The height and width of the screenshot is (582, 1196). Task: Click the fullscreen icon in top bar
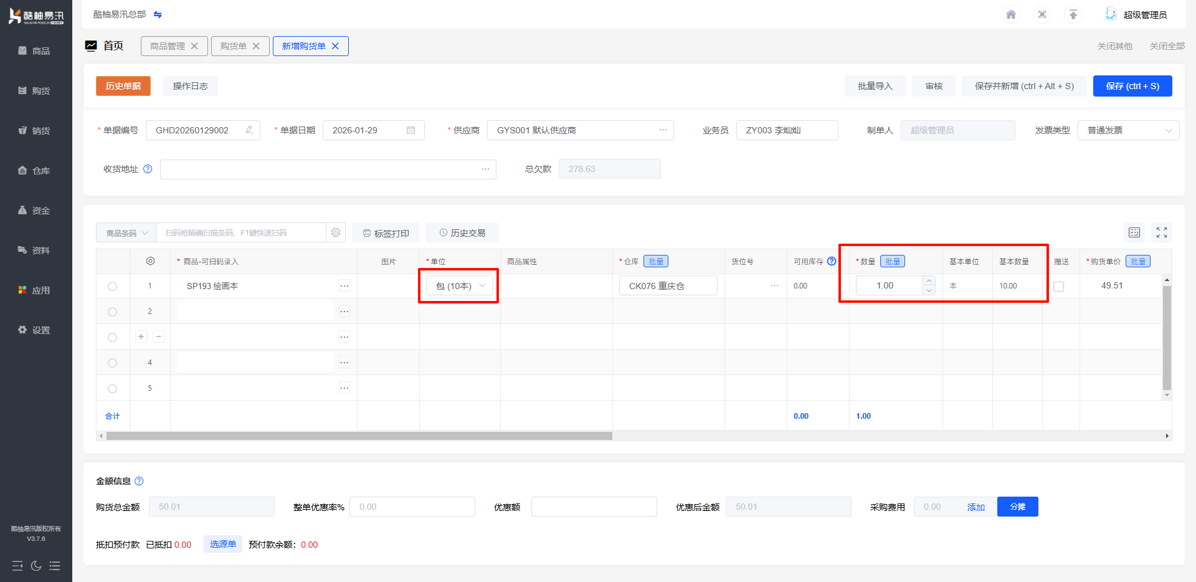[x=1042, y=14]
